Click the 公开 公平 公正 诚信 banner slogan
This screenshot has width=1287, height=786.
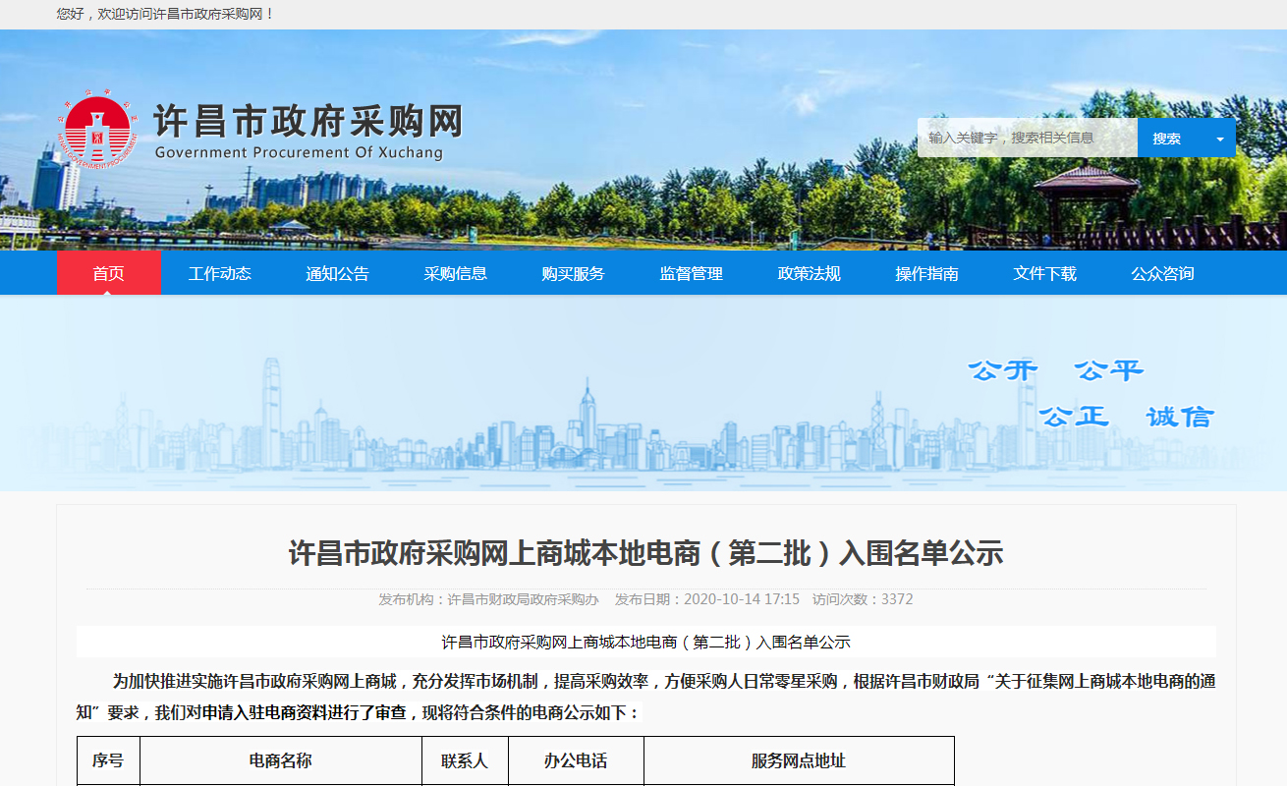(x=1091, y=393)
